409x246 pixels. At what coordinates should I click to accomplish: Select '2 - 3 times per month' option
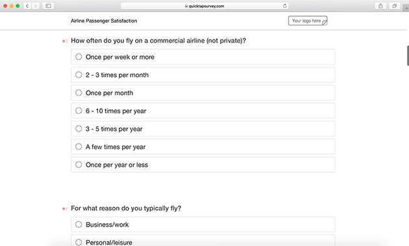(203, 74)
